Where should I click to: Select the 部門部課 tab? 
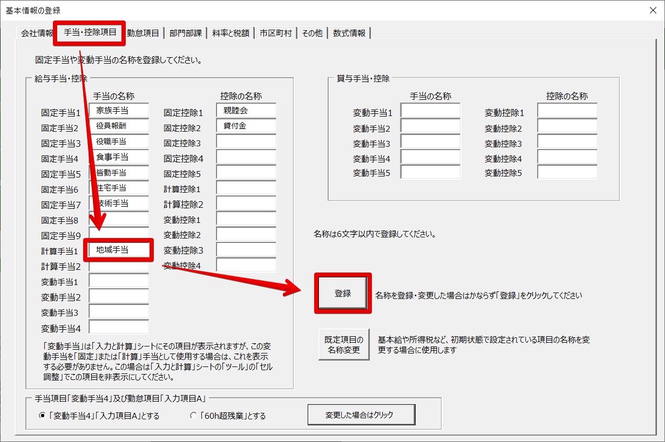coord(186,33)
